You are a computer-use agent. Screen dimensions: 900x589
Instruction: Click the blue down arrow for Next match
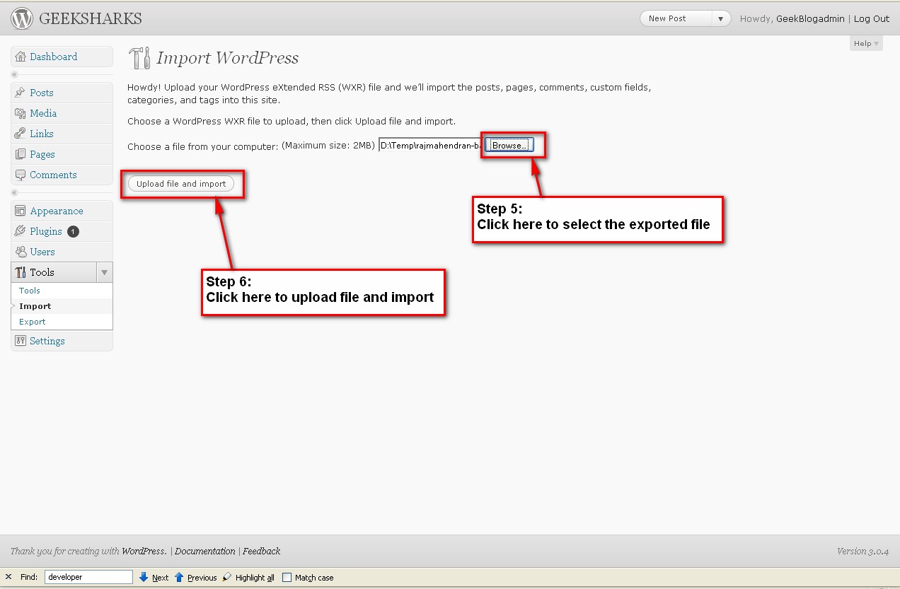[x=144, y=577]
